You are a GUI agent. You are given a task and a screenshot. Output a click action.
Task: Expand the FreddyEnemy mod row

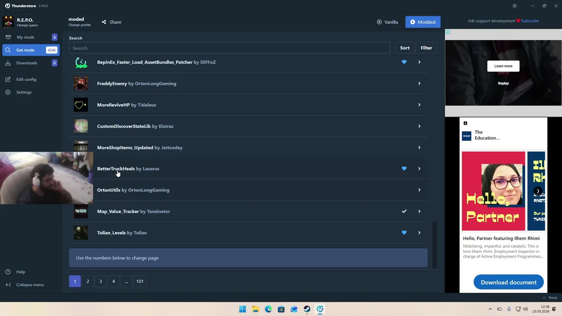coord(419,83)
